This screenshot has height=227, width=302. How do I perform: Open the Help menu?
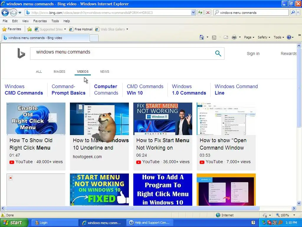point(67,21)
